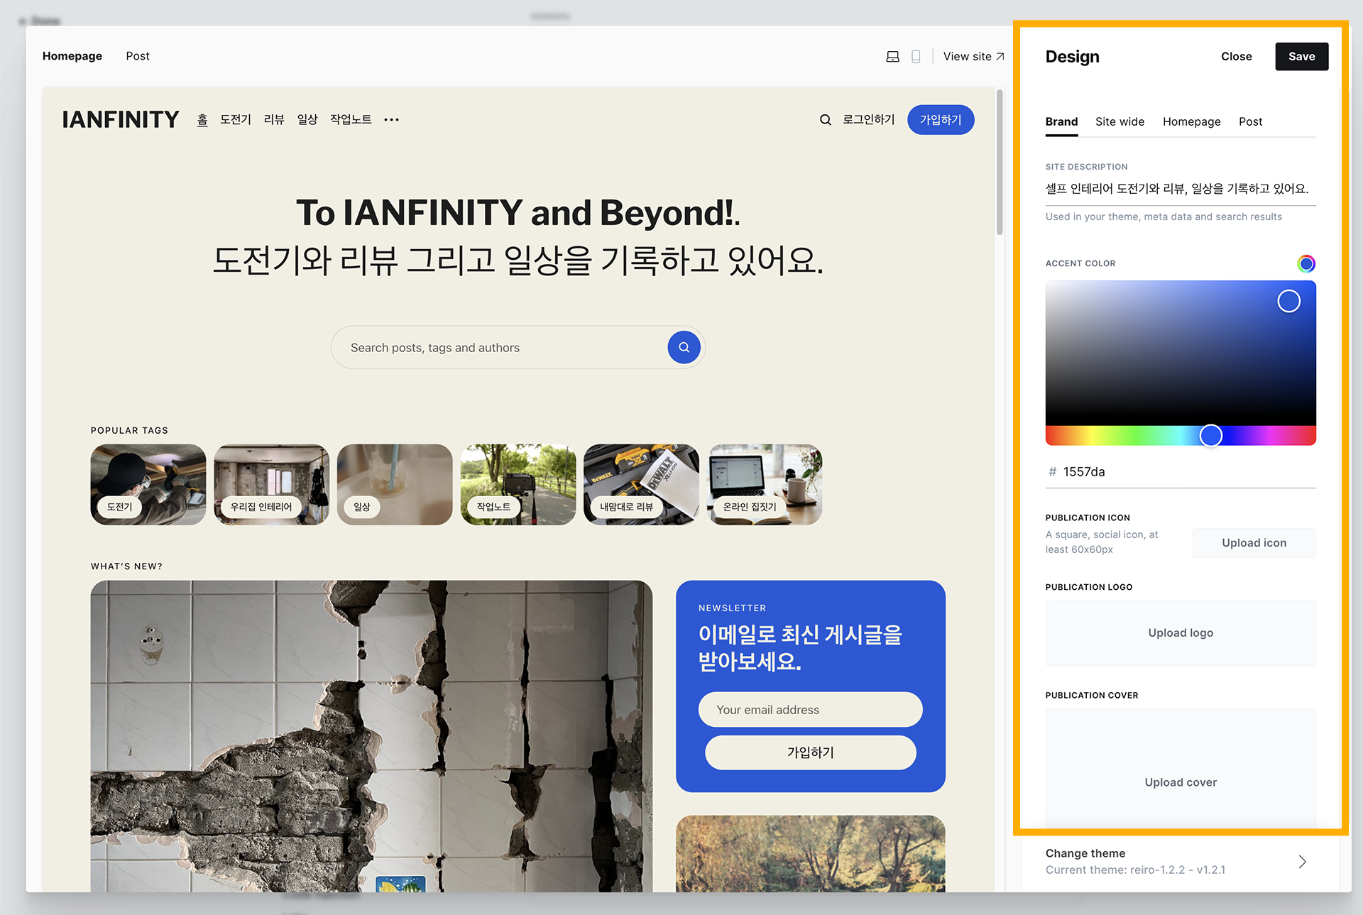
Task: Click the blue 가입하기 button in site header
Action: coord(940,120)
